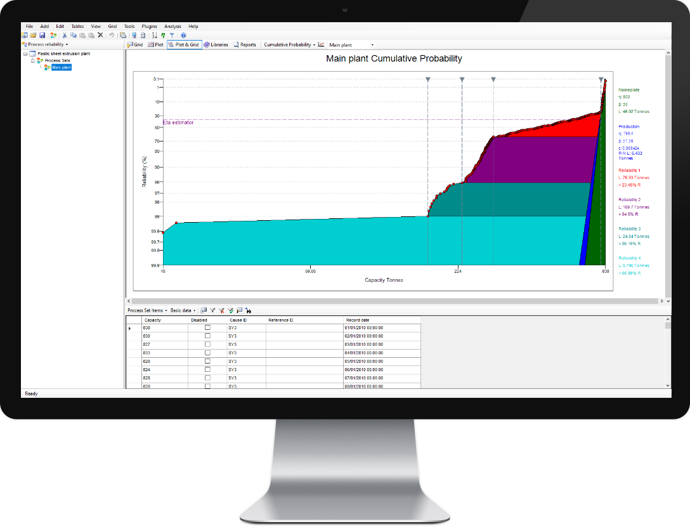Click the Delete X toolbar icon

[x=100, y=36]
